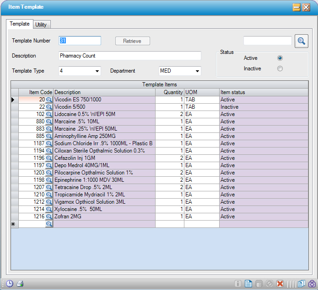This screenshot has height=290, width=318.
Task: Click the search text box at top right
Action: pos(267,41)
